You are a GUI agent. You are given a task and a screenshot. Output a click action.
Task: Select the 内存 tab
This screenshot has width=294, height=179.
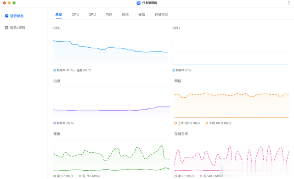point(109,15)
